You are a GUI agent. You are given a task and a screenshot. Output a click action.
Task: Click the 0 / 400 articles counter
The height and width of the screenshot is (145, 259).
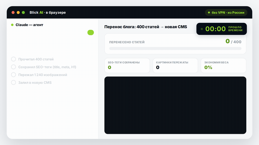[x=233, y=41]
